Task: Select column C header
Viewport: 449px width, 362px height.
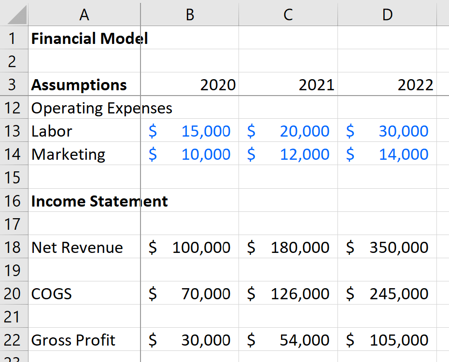Action: tap(288, 14)
